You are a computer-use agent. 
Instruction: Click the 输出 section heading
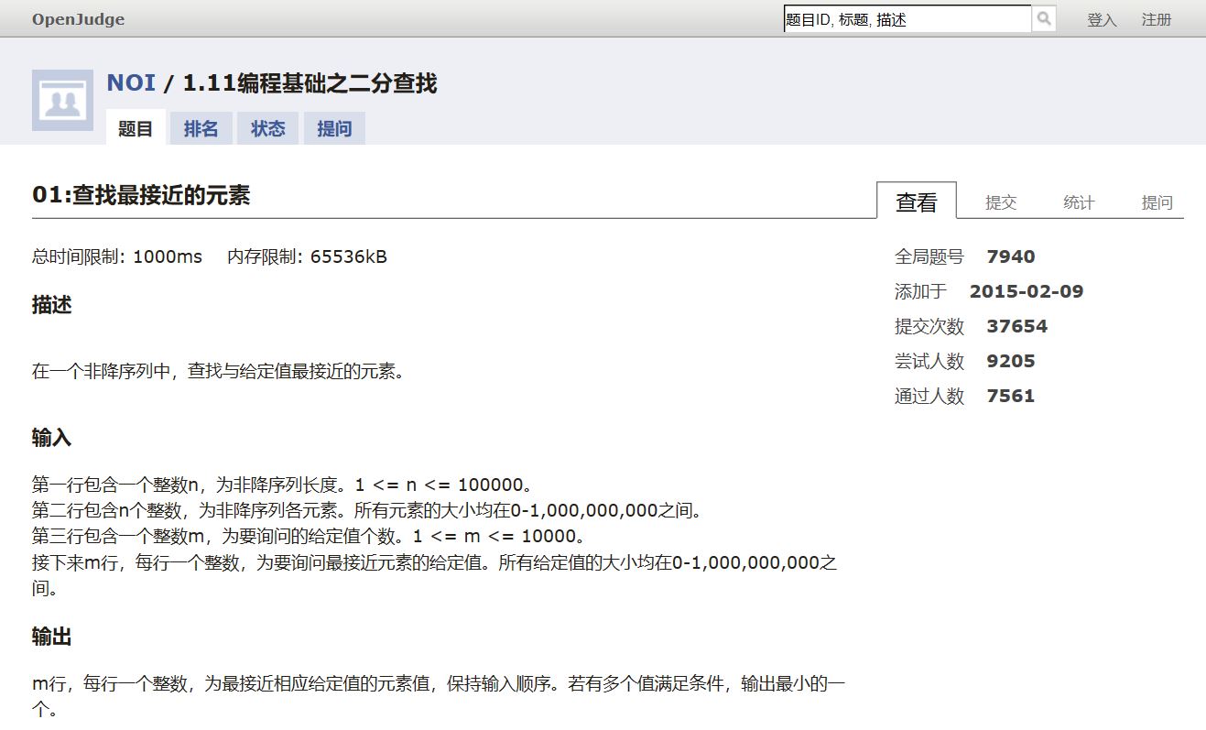point(52,637)
